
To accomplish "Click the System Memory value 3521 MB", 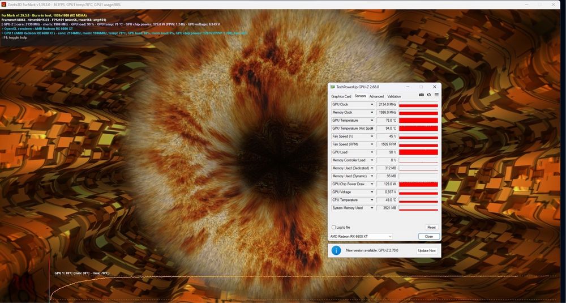I will pyautogui.click(x=387, y=208).
